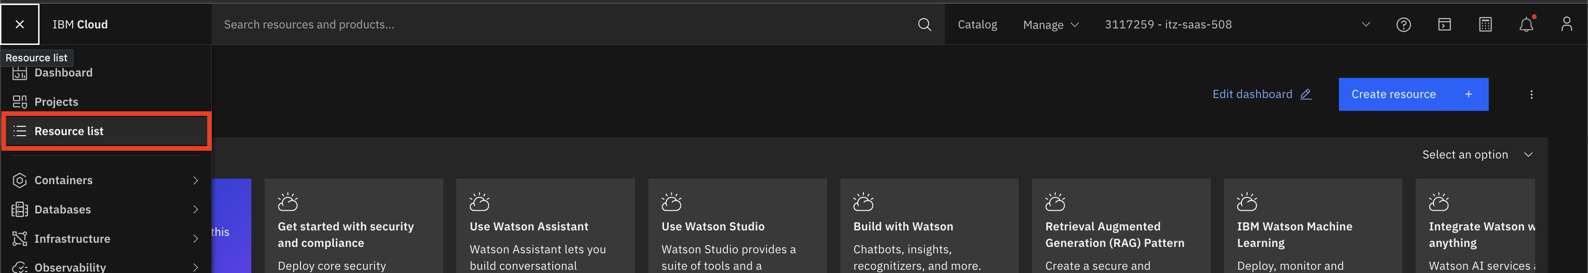This screenshot has width=1588, height=273.
Task: Open the Build with Watson card
Action: 929,226
